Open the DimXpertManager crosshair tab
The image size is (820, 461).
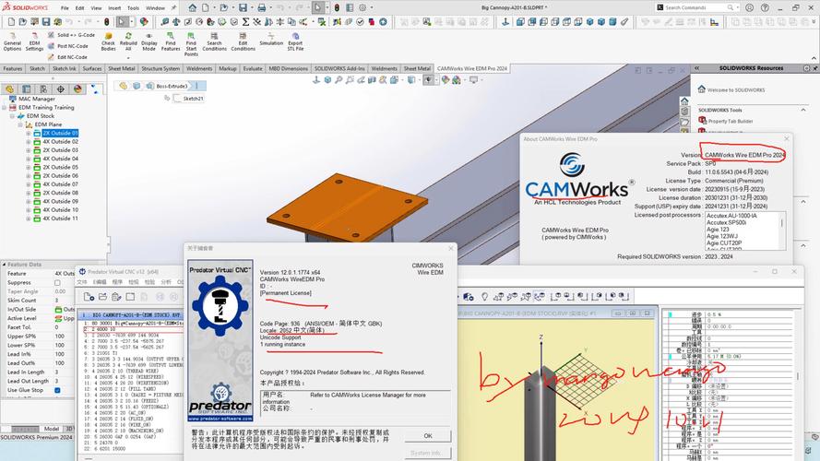coord(61,89)
